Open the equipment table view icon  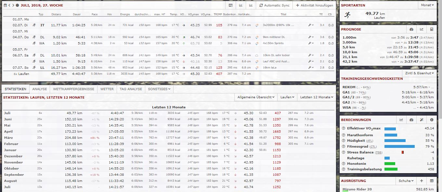432,181
